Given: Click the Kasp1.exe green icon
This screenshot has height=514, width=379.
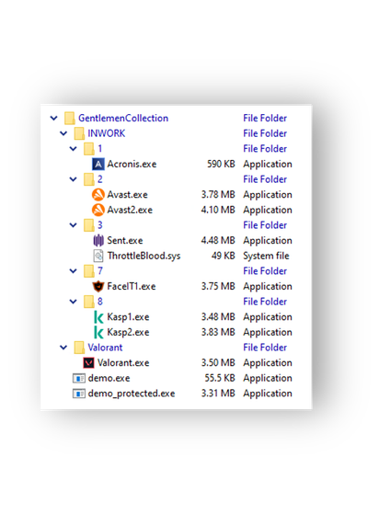Looking at the screenshot, I should pos(98,317).
